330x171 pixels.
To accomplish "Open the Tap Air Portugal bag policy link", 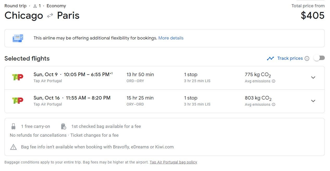I will pos(173,162).
